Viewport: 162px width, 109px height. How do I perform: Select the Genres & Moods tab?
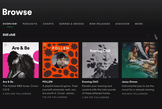(x=72, y=24)
